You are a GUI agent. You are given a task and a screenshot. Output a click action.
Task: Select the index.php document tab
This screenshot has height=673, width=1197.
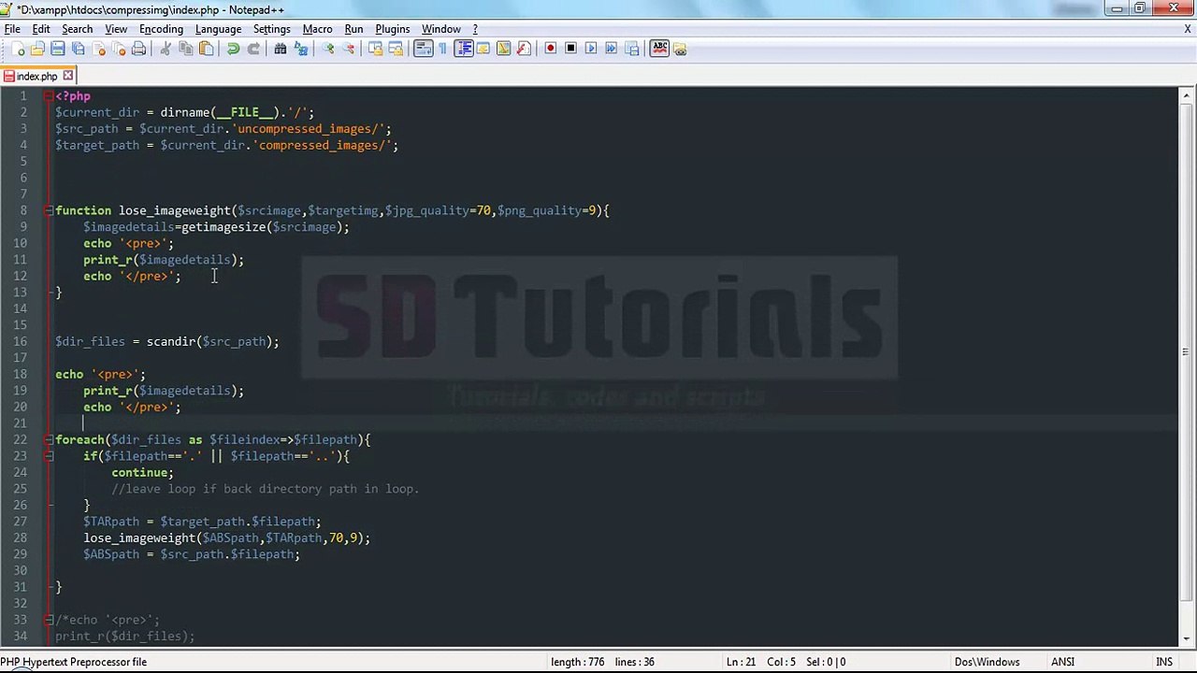36,76
